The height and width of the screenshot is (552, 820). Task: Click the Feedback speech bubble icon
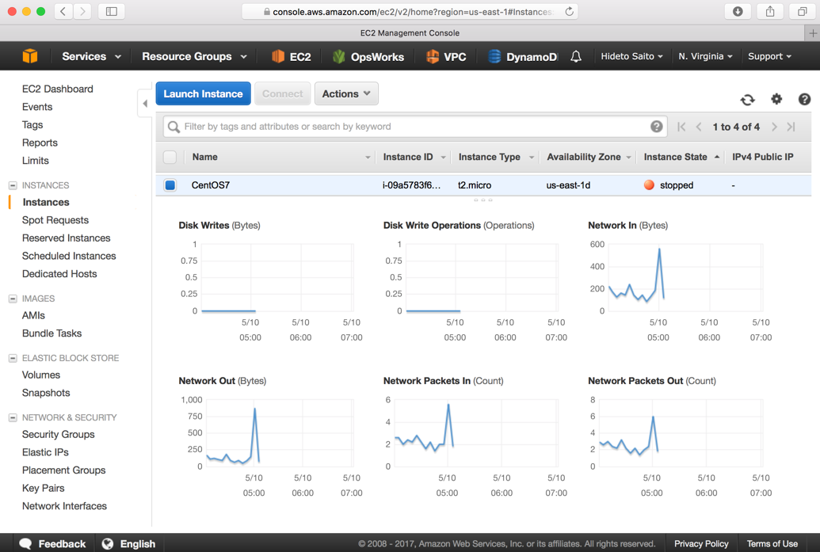(x=25, y=543)
